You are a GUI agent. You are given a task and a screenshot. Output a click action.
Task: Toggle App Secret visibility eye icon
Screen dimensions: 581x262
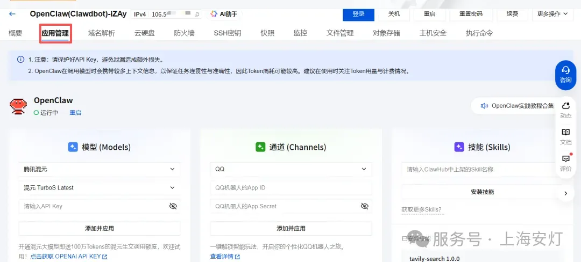[365, 206]
